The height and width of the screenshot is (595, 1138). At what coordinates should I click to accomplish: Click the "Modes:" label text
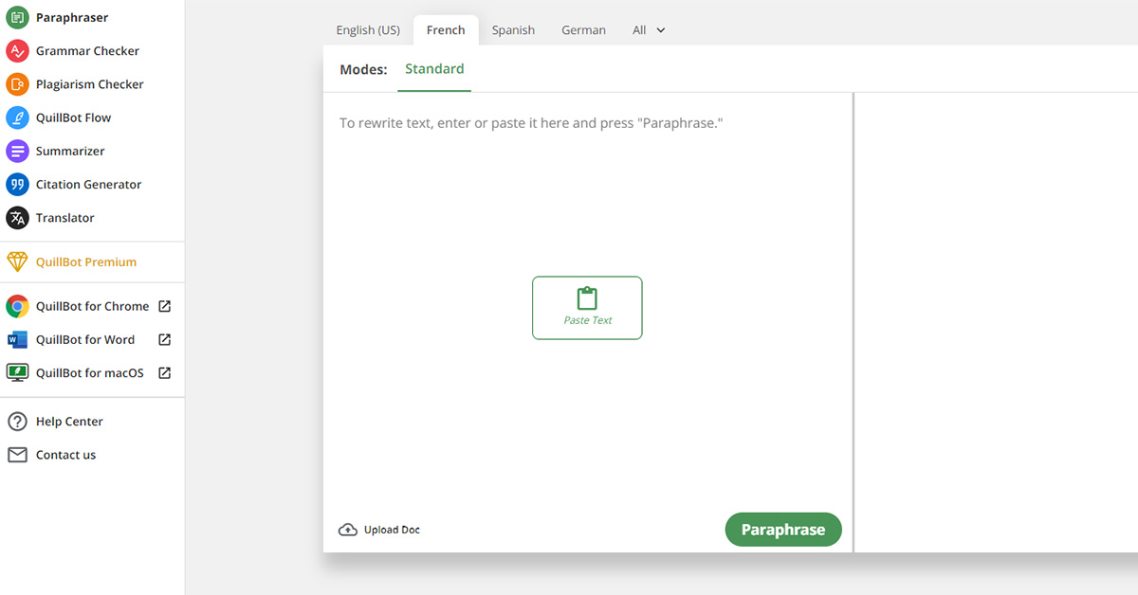pos(363,69)
